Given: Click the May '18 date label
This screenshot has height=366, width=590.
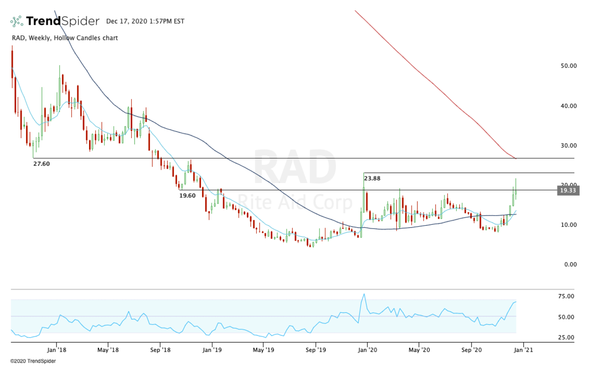Looking at the screenshot, I should tap(108, 350).
